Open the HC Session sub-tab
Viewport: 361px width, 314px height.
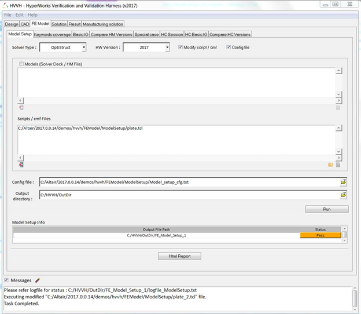(172, 35)
